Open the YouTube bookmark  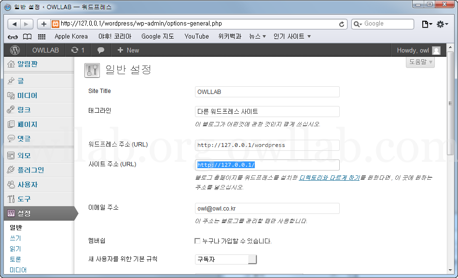coord(196,37)
